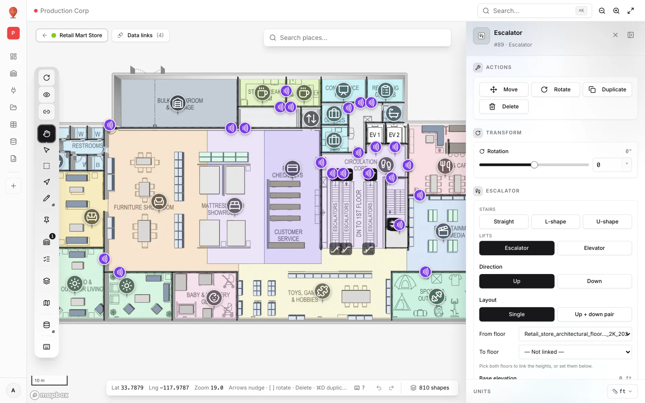This screenshot has width=645, height=403.
Task: Click the Duplicate action button
Action: coord(607,89)
